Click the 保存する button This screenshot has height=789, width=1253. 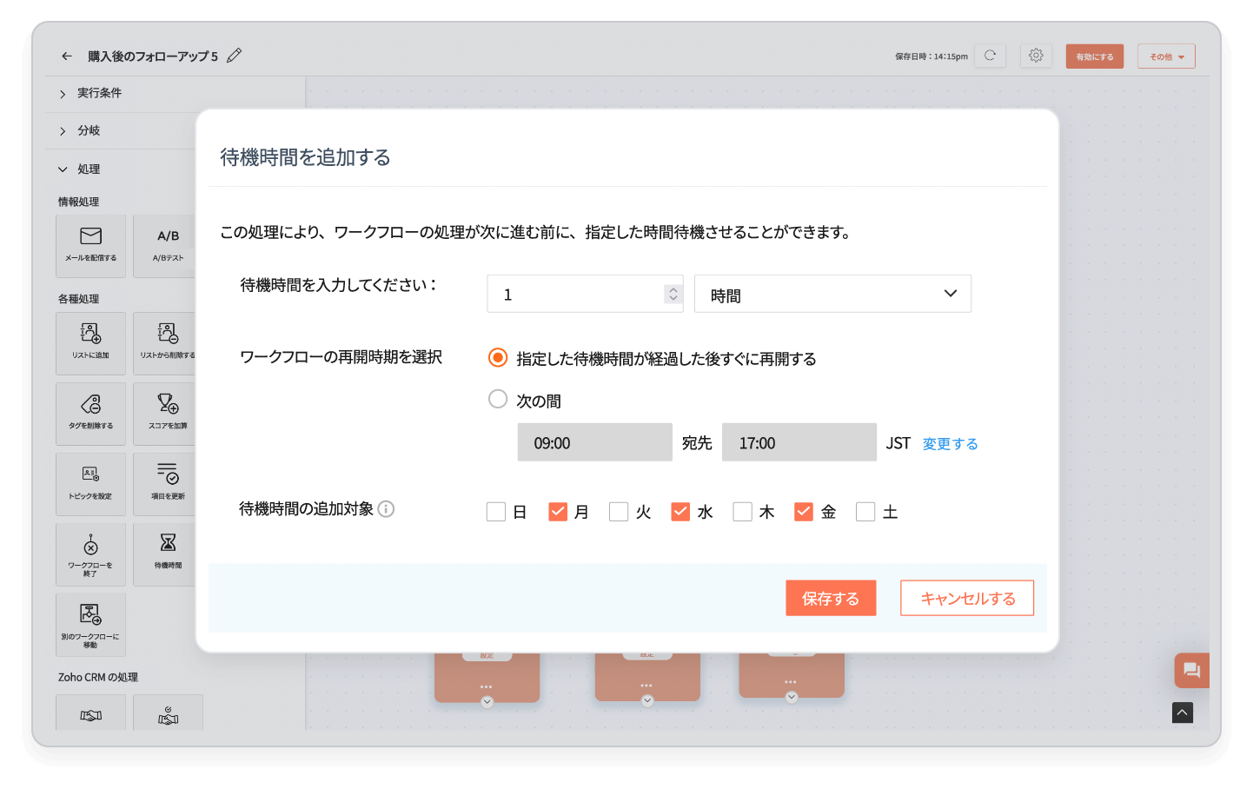[x=831, y=598]
